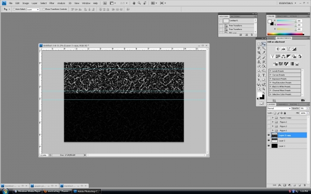Click the foreground color swatch in the toolbox
Screen dimensions: 311x194
(260, 95)
